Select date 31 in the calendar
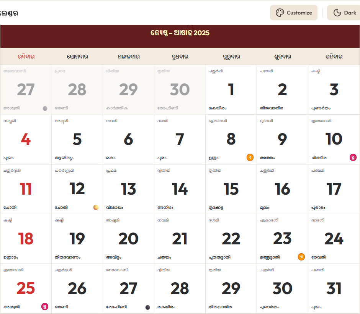 pos(334,288)
